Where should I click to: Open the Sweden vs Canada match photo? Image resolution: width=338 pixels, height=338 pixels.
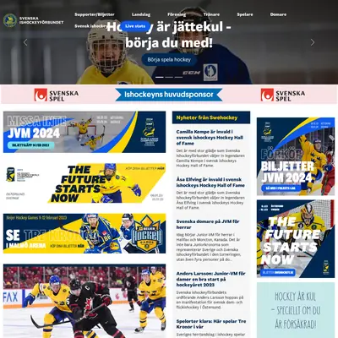[84, 301]
